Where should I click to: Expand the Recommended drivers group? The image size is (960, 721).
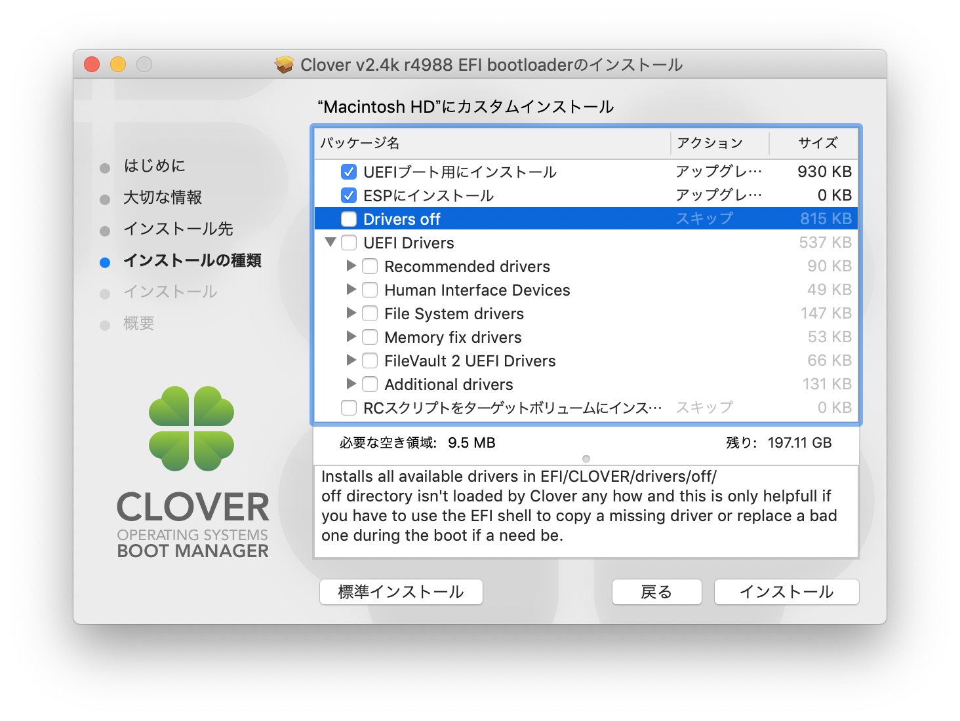[351, 265]
